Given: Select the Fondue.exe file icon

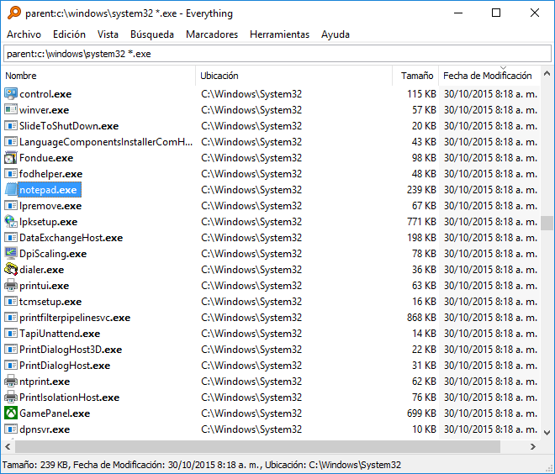Looking at the screenshot, I should pos(11,158).
